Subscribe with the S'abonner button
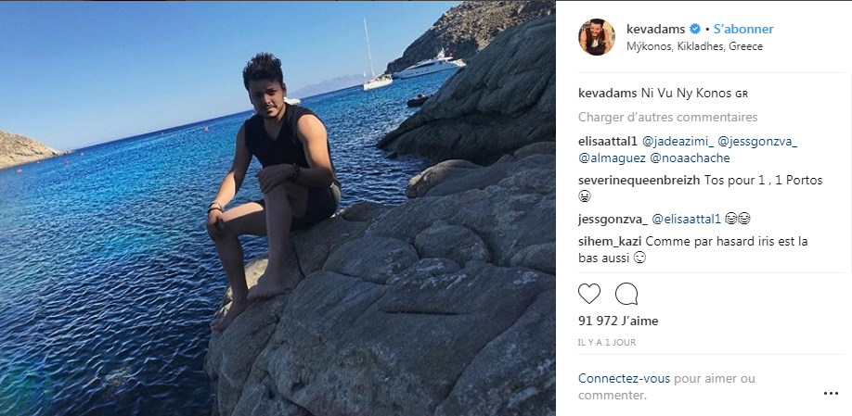Screen dimensions: 852x416 [x=743, y=29]
